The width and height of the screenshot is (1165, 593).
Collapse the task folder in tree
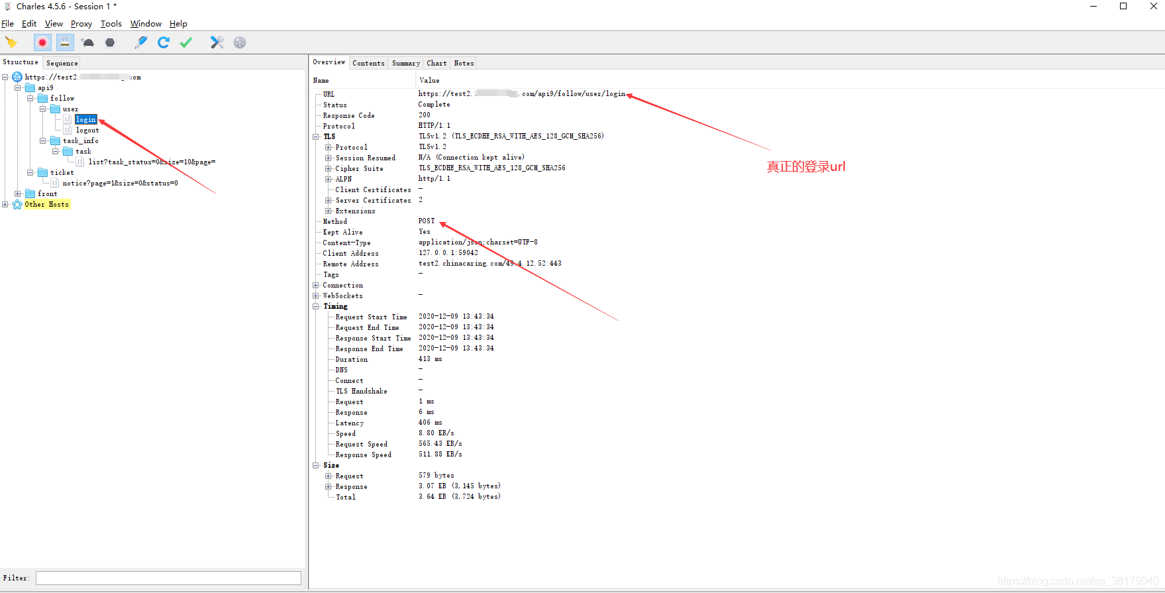click(x=56, y=152)
